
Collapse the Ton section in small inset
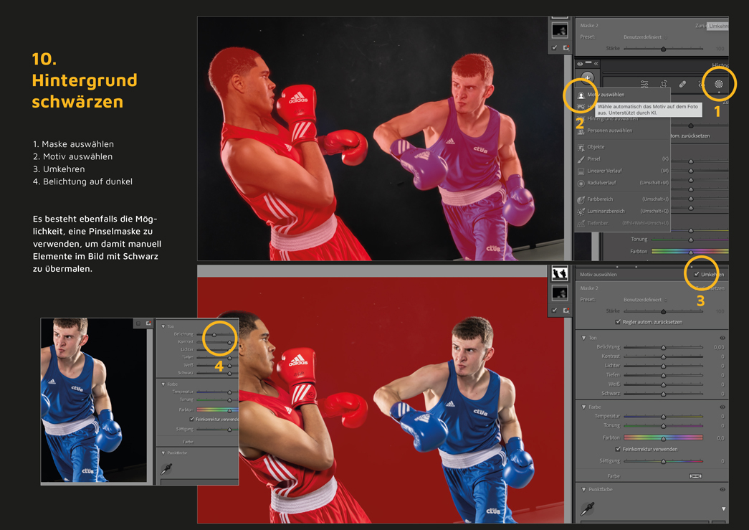(163, 326)
